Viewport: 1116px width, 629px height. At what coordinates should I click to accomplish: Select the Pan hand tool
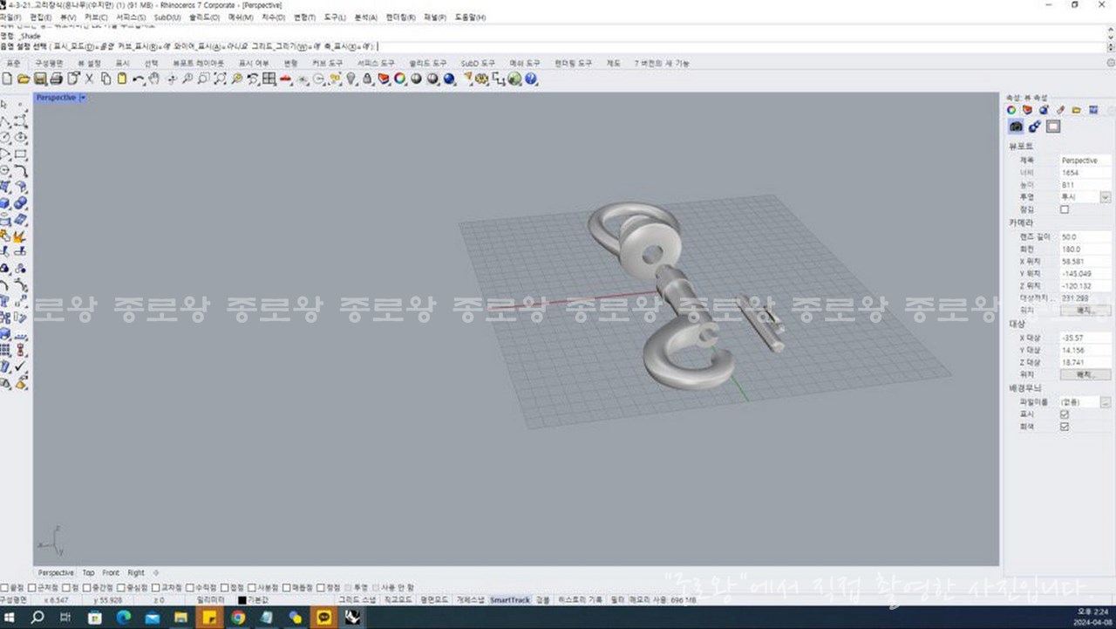point(153,79)
